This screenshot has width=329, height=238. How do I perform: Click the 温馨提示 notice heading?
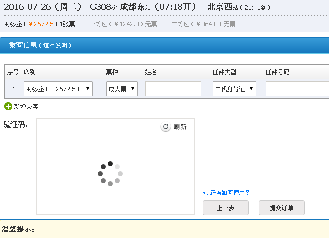[x=18, y=229]
